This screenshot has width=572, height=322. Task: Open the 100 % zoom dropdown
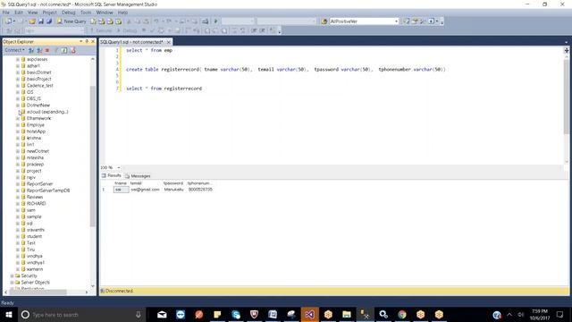(119, 167)
